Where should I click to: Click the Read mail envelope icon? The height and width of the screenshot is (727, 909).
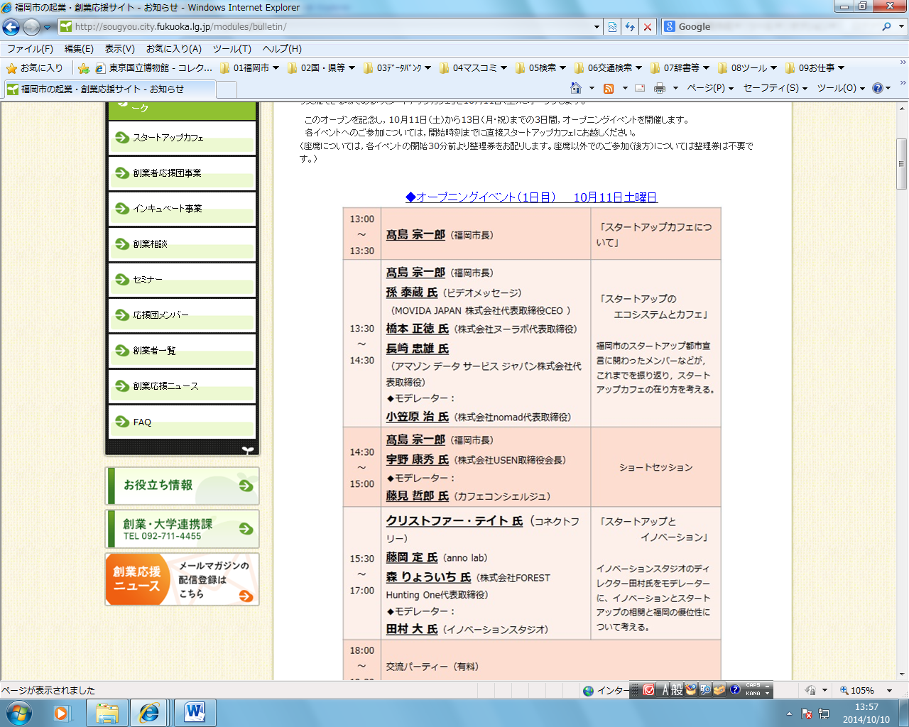click(640, 88)
